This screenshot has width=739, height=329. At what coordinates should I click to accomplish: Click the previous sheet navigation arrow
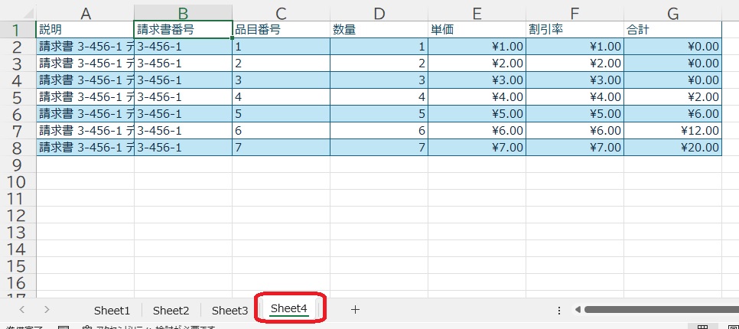[x=21, y=310]
